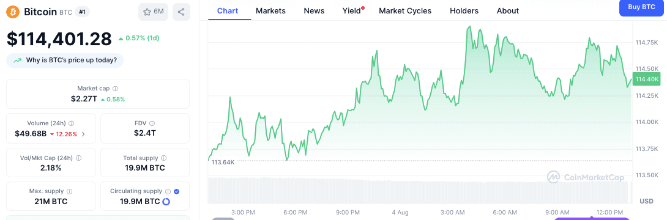Image resolution: width=667 pixels, height=220 pixels.
Task: Click the Vol/Mkt Cap info icon
Action: pos(79,158)
